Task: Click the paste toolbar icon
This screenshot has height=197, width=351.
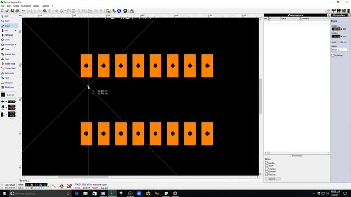Action: point(44,11)
